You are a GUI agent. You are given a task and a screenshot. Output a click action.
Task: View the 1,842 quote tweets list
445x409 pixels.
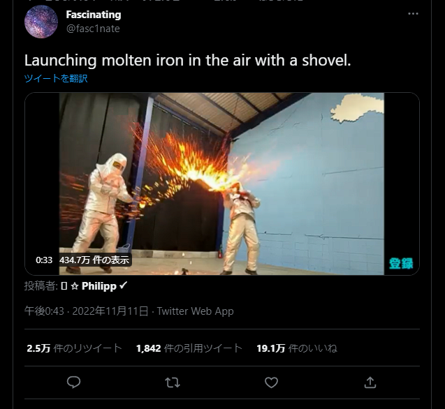coord(189,348)
